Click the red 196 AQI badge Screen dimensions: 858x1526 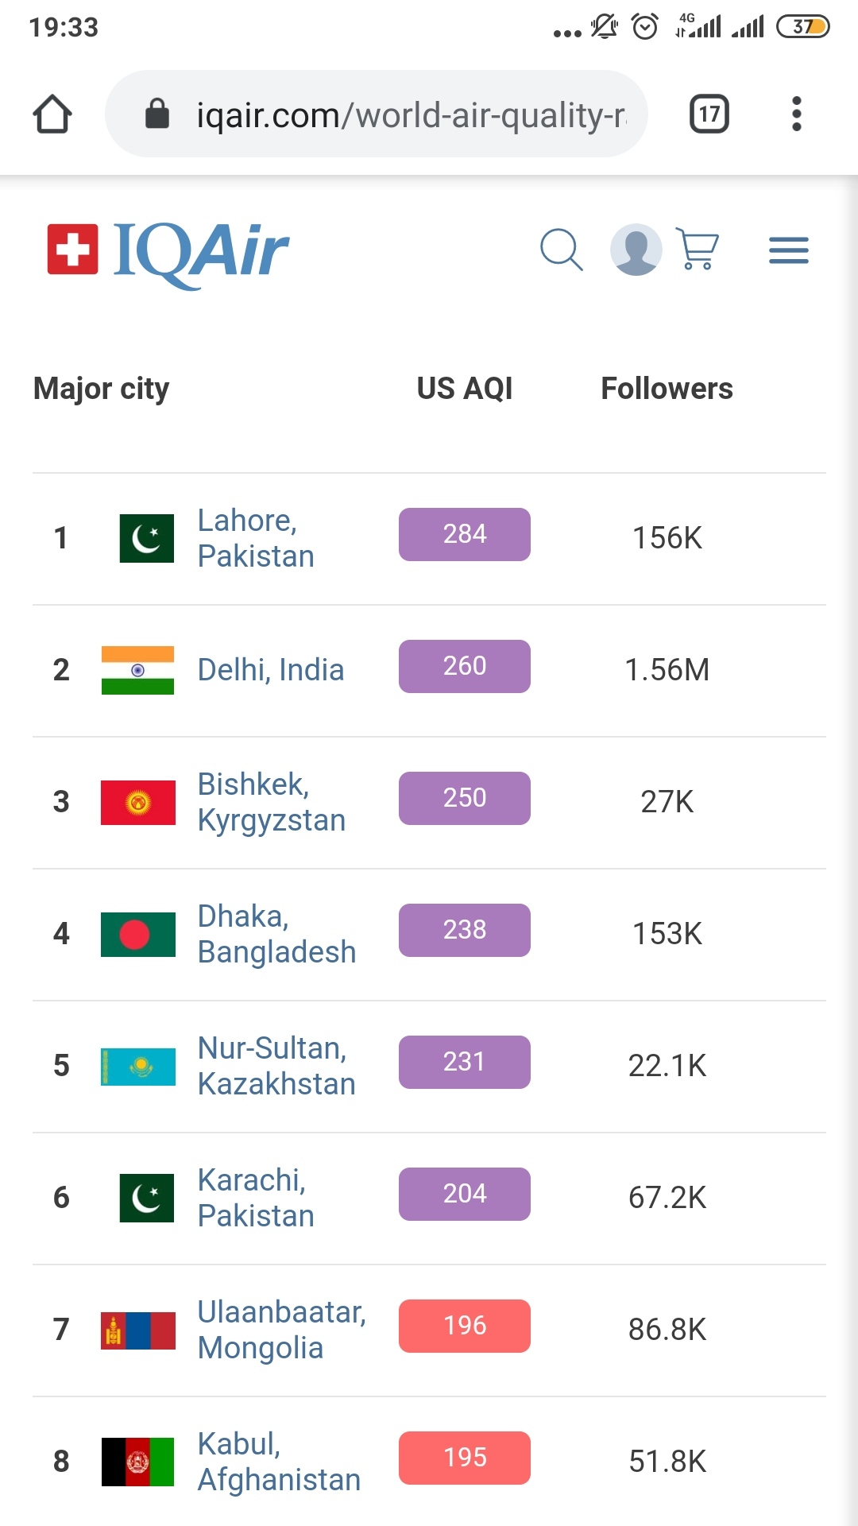pyautogui.click(x=464, y=1326)
